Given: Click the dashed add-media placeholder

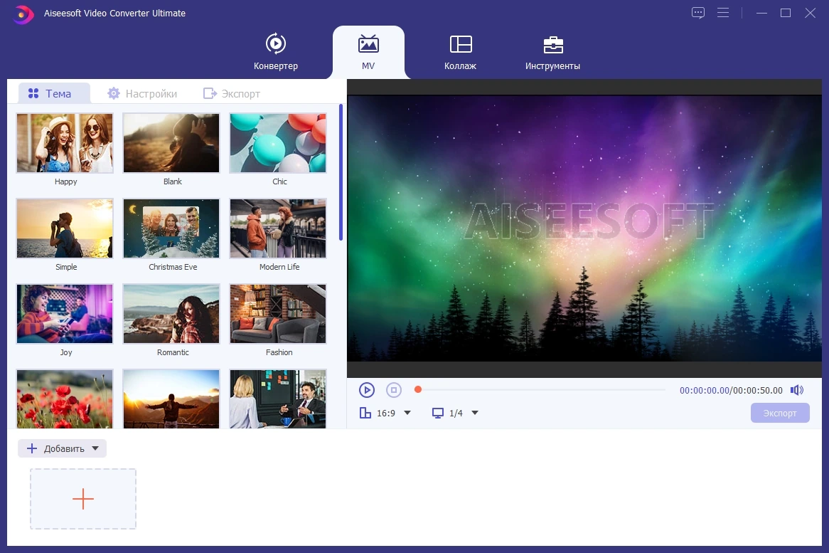Looking at the screenshot, I should [83, 498].
